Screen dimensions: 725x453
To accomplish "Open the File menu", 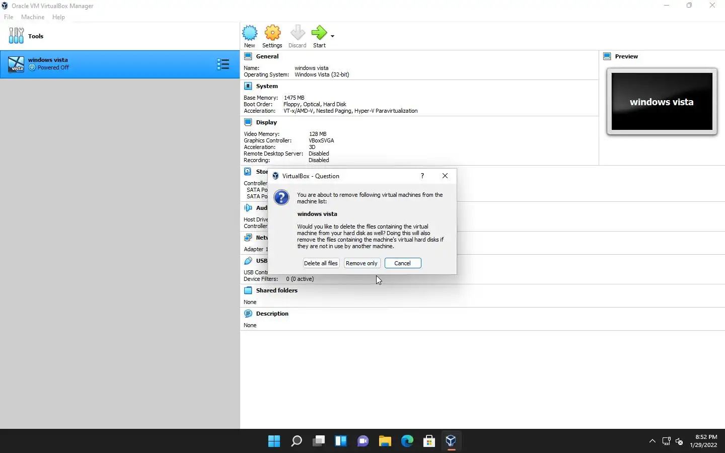I will point(9,17).
